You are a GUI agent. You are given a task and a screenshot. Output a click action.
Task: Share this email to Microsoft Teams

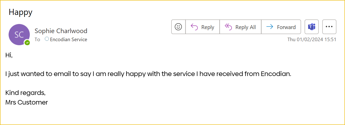click(311, 27)
